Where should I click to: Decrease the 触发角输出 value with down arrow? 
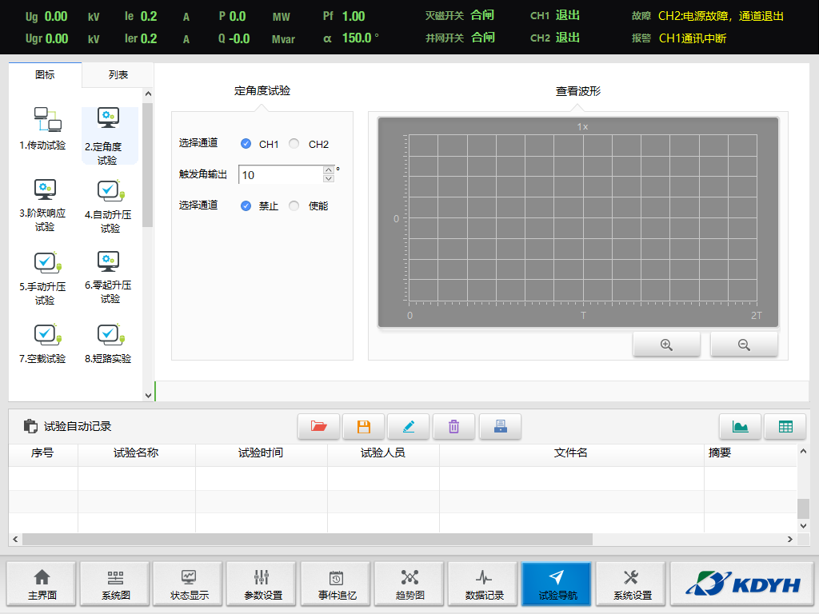tap(329, 179)
